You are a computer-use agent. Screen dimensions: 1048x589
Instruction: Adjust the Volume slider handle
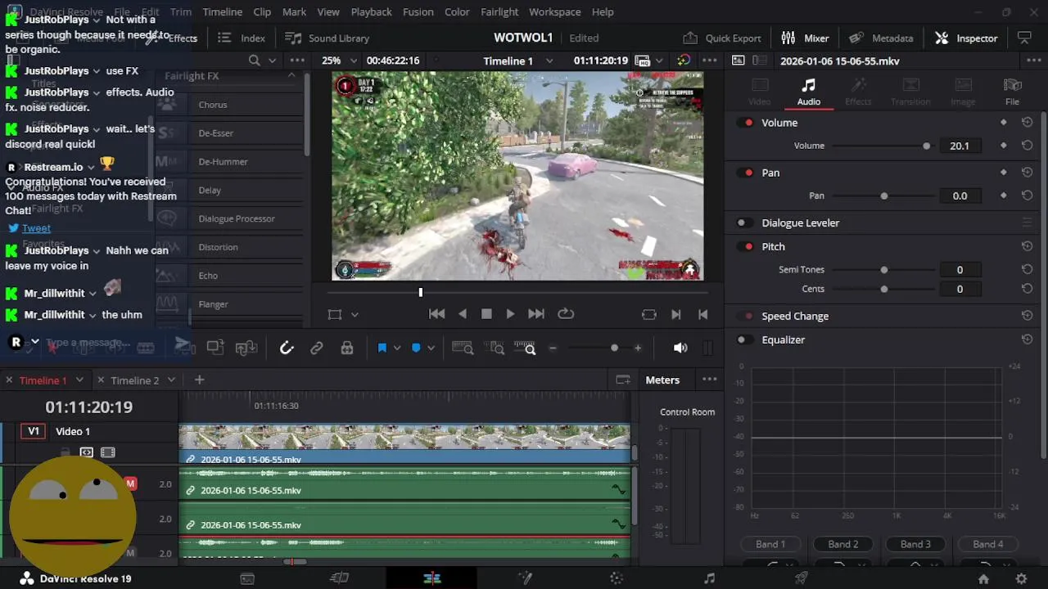pyautogui.click(x=926, y=146)
